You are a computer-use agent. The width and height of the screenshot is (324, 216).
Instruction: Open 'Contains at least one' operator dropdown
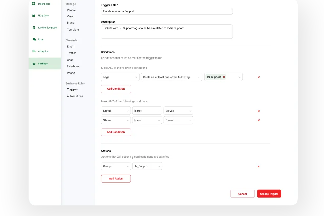(172, 77)
